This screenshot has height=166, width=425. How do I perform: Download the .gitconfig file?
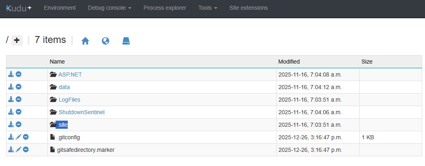pyautogui.click(x=11, y=137)
